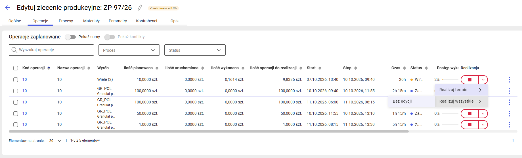Viewport: 522px width, 158px height.
Task: Check the checkbox for Wiele (2) row
Action: tap(16, 80)
